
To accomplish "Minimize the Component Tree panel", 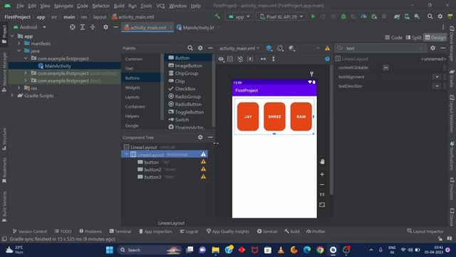I will 210,137.
